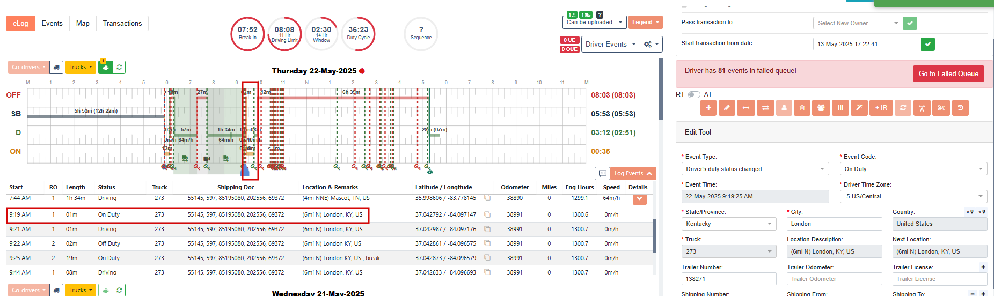994x296 pixels.
Task: Click the 07:52 Break In gauge
Action: click(247, 34)
